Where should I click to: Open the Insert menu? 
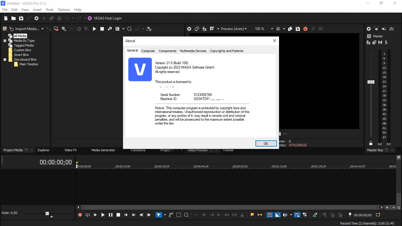(x=37, y=10)
